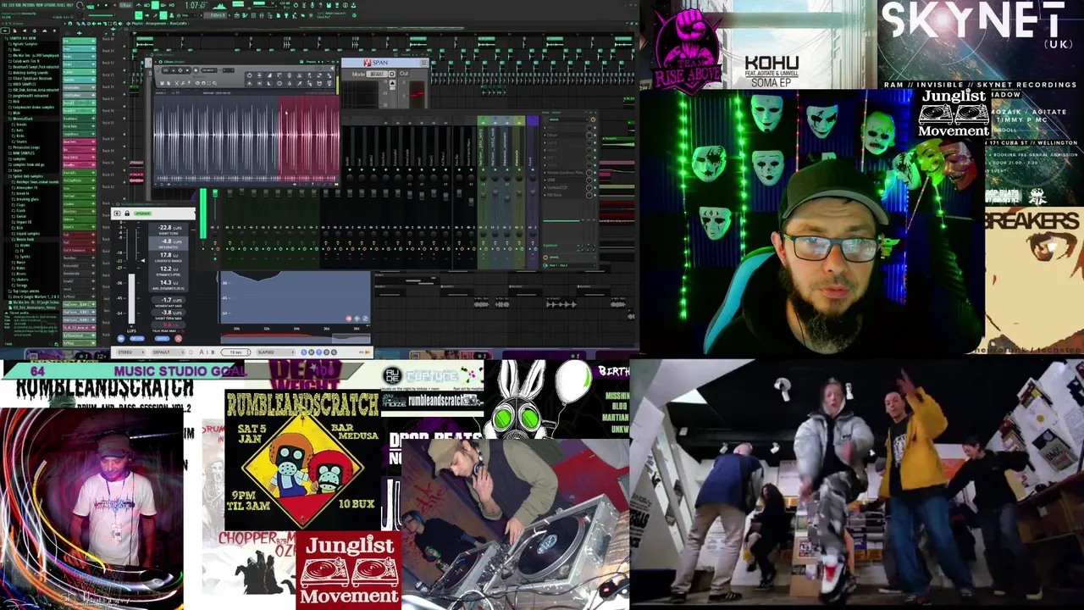
Task: Expand the Percussion Loops browser folder
Action: point(25,147)
